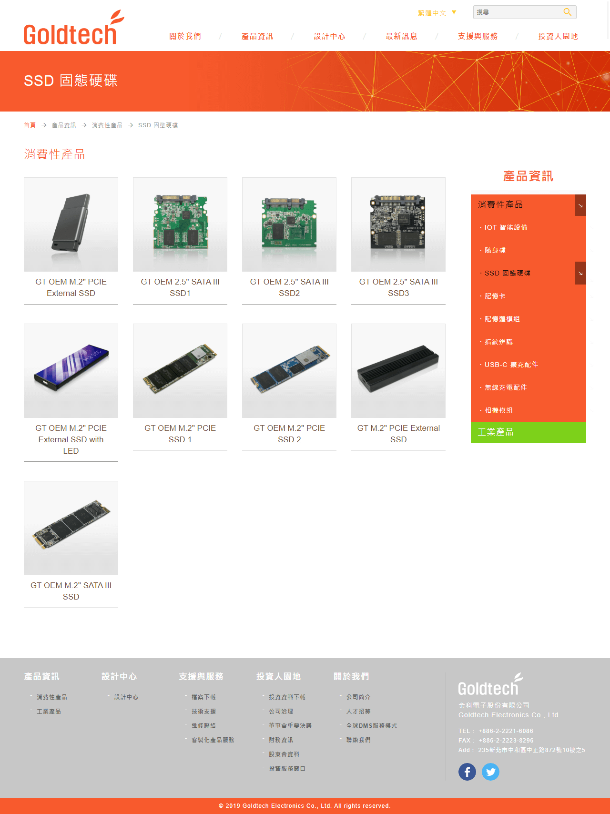Click footer 公司治理 link

[281, 711]
